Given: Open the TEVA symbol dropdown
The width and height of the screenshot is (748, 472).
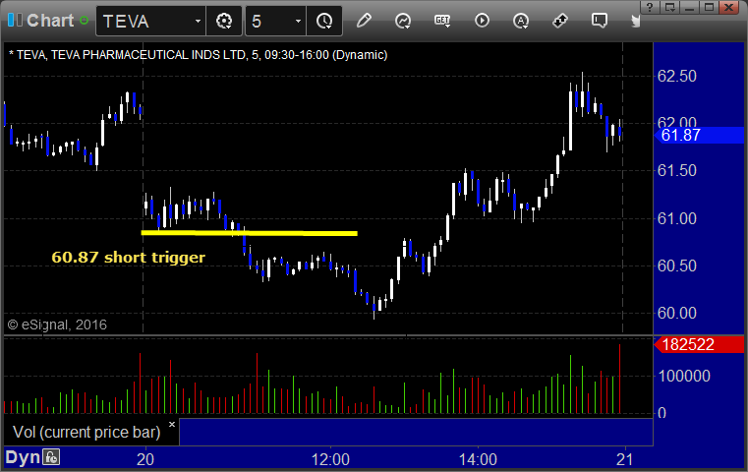Looking at the screenshot, I should (x=198, y=21).
